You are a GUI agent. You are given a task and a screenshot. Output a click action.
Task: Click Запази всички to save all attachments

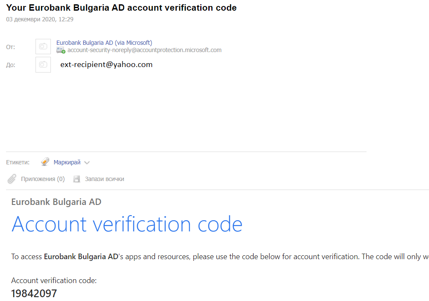pos(104,179)
